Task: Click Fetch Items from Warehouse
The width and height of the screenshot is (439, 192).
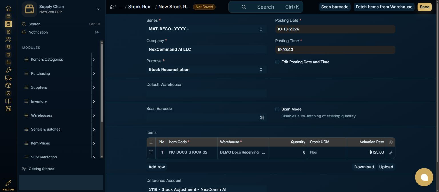Action: (x=384, y=7)
